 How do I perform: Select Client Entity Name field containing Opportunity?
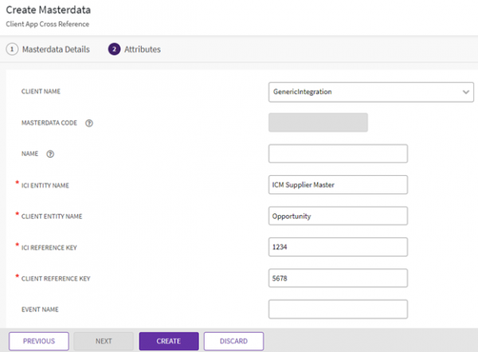click(x=338, y=216)
